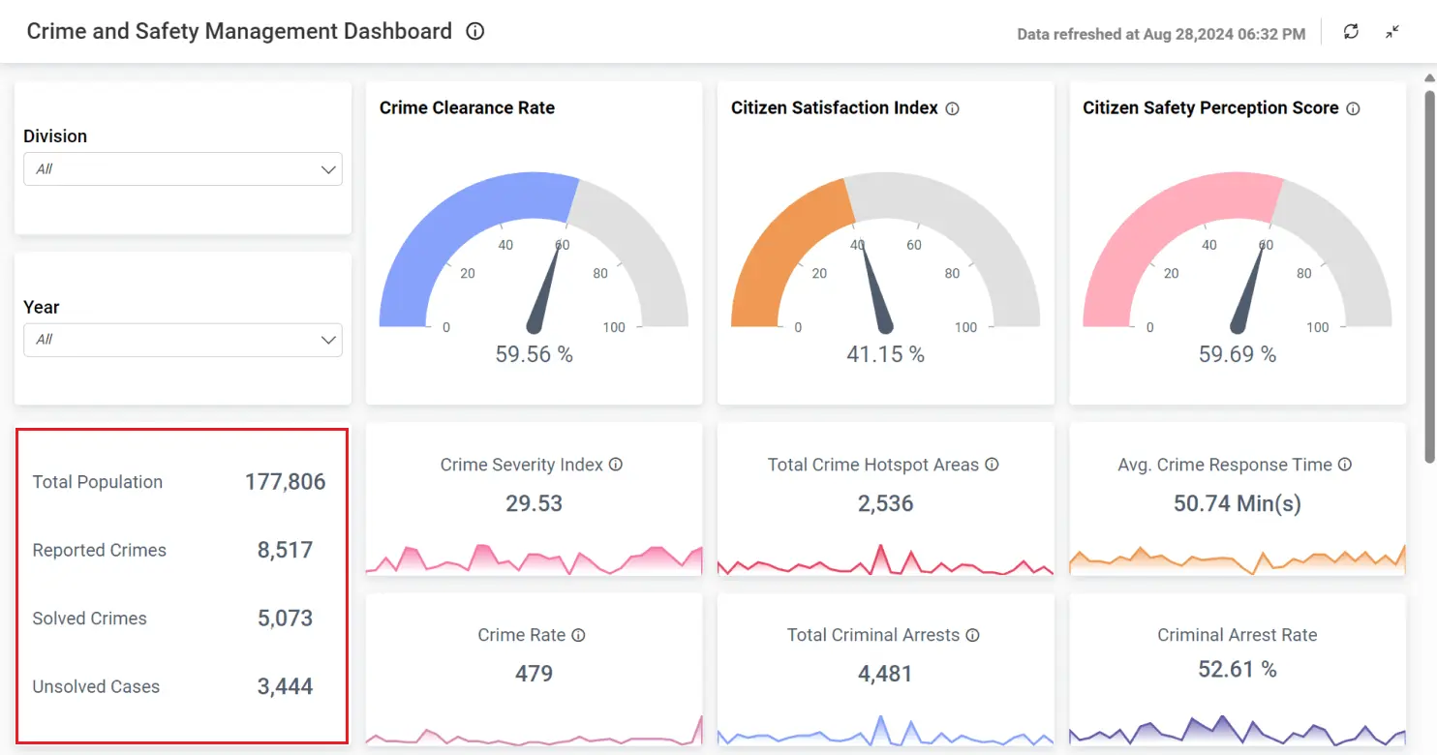The height and width of the screenshot is (755, 1437).
Task: Refresh the dashboard data
Action: pos(1351,32)
